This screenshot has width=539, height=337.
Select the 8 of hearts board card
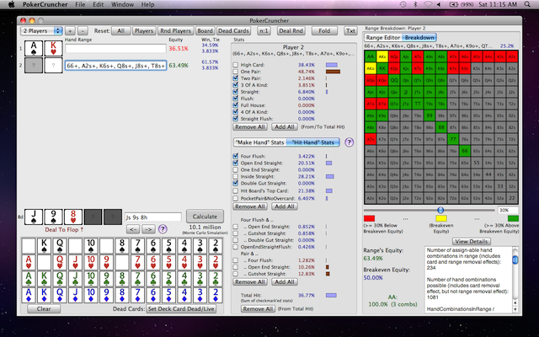point(73,217)
